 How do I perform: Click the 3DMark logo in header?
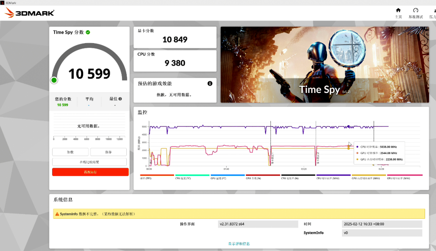(x=29, y=13)
